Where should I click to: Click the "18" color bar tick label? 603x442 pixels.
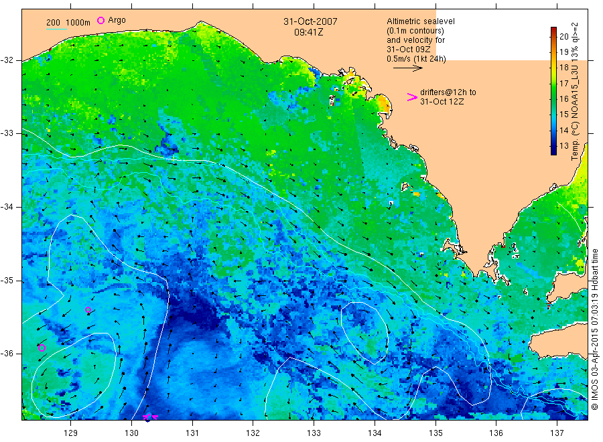coord(563,68)
